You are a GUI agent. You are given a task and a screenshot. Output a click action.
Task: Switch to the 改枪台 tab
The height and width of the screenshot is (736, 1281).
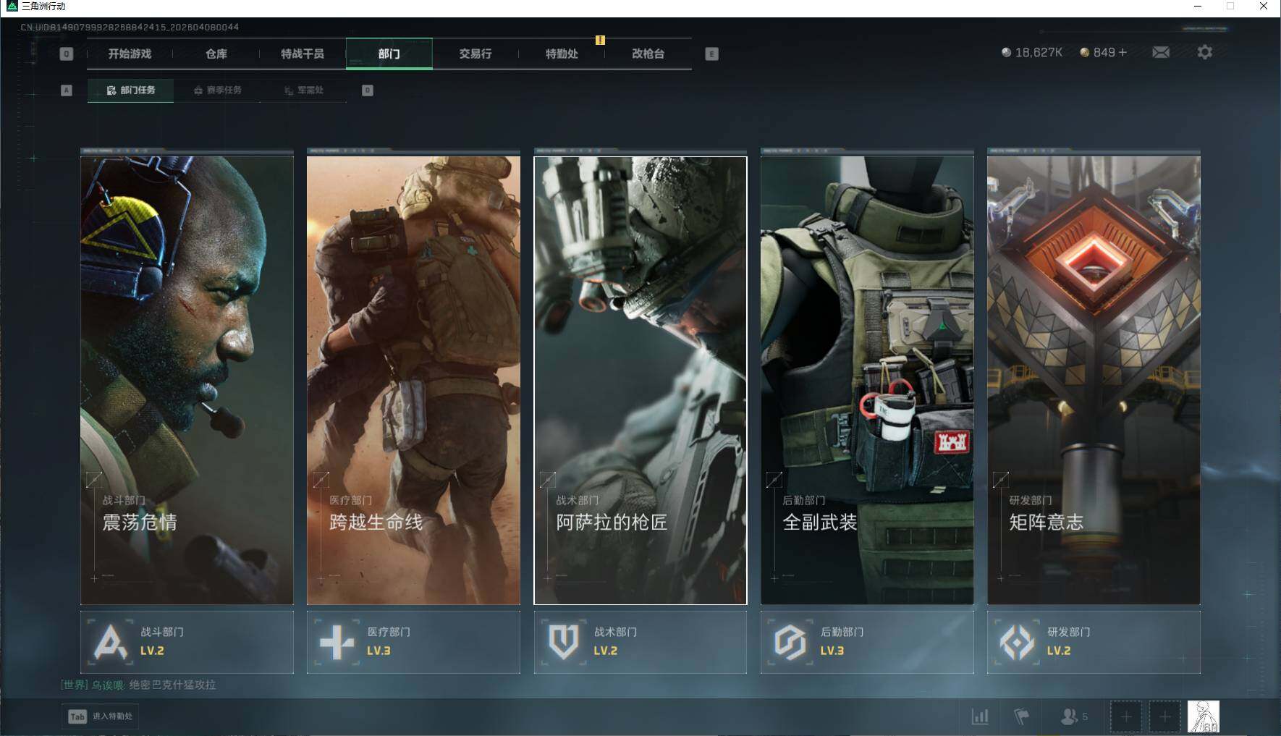648,54
